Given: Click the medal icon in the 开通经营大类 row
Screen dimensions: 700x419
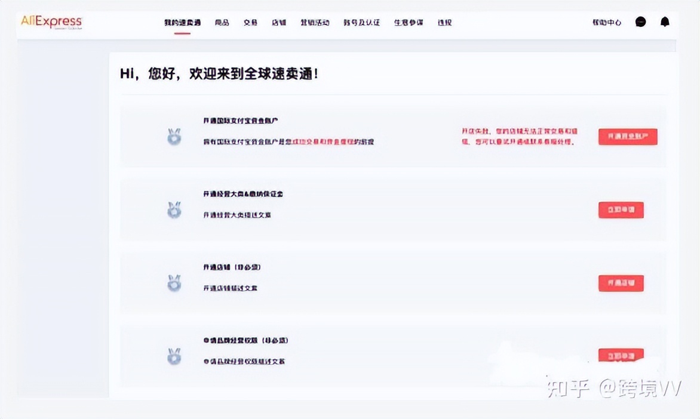Looking at the screenshot, I should [x=173, y=209].
